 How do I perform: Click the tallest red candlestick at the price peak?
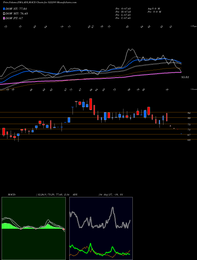pos(91,104)
